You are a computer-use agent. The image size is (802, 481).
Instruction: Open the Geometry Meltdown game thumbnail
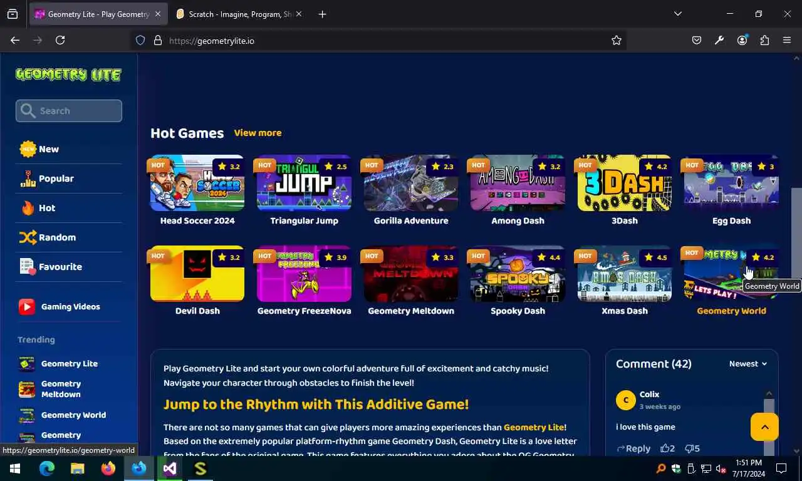click(411, 273)
